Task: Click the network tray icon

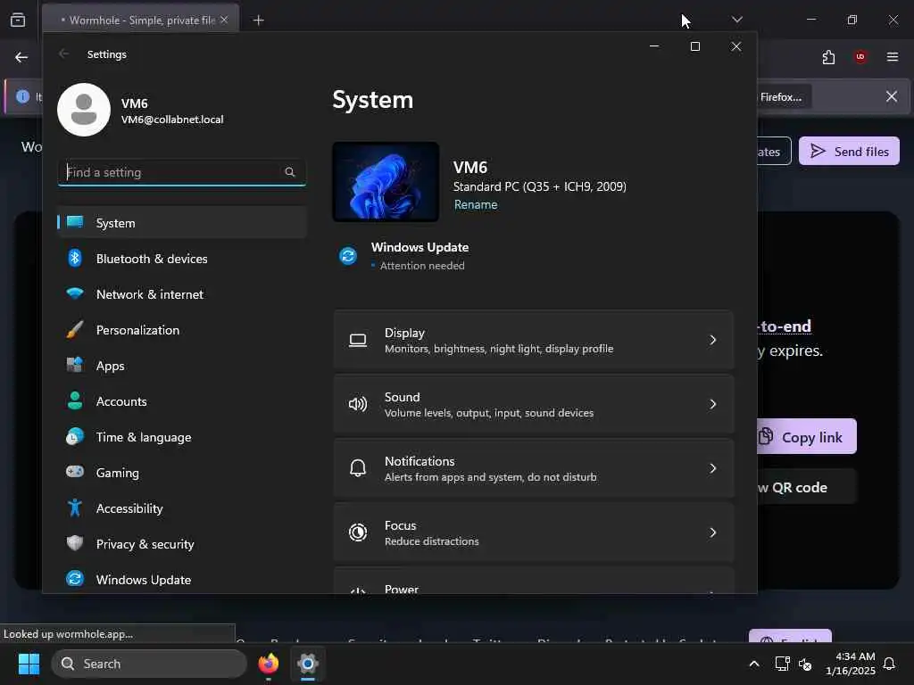Action: [782, 664]
